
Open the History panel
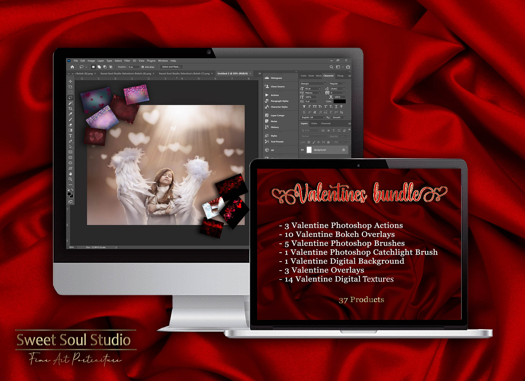click(275, 127)
